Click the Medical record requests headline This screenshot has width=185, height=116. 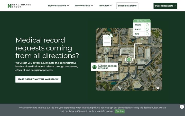coord(47,48)
